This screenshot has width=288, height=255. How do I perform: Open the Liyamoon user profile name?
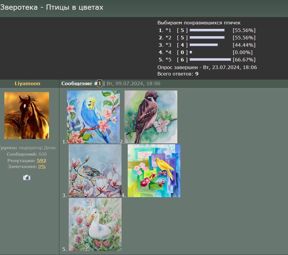(x=27, y=83)
